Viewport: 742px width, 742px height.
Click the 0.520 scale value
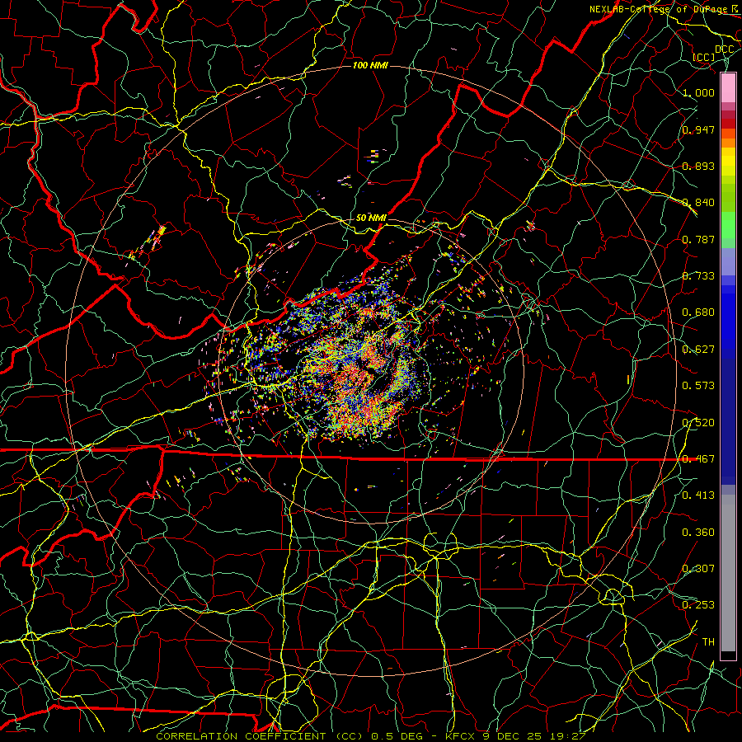pyautogui.click(x=698, y=423)
